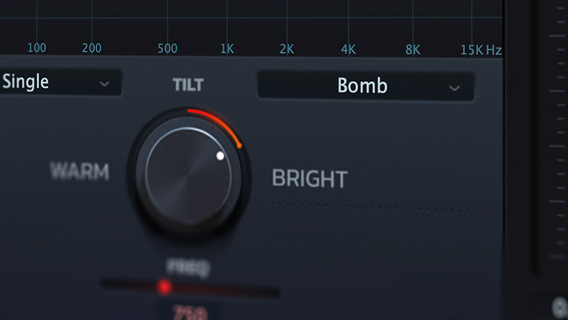Viewport: 568px width, 320px height.
Task: Open the Bomb preset dropdown
Action: pyautogui.click(x=366, y=86)
